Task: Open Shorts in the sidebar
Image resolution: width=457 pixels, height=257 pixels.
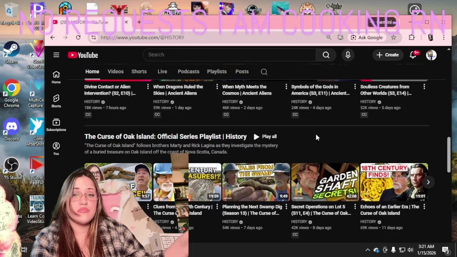Action: [x=56, y=101]
